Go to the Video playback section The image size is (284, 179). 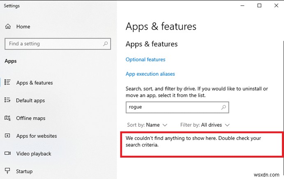[x=33, y=153]
